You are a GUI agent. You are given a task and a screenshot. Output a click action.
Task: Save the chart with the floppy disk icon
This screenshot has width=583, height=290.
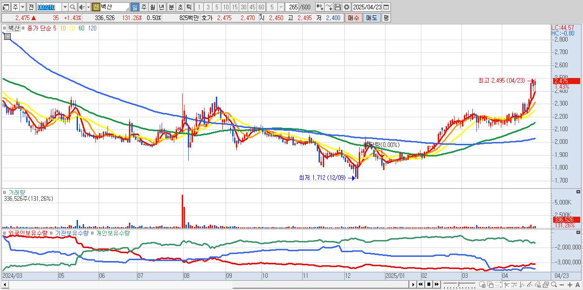pyautogui.click(x=338, y=7)
